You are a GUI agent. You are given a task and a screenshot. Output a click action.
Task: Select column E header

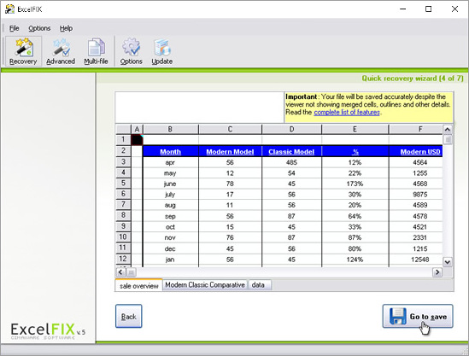point(355,129)
